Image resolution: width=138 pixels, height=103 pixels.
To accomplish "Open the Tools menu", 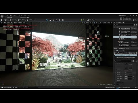I will 20,15.
